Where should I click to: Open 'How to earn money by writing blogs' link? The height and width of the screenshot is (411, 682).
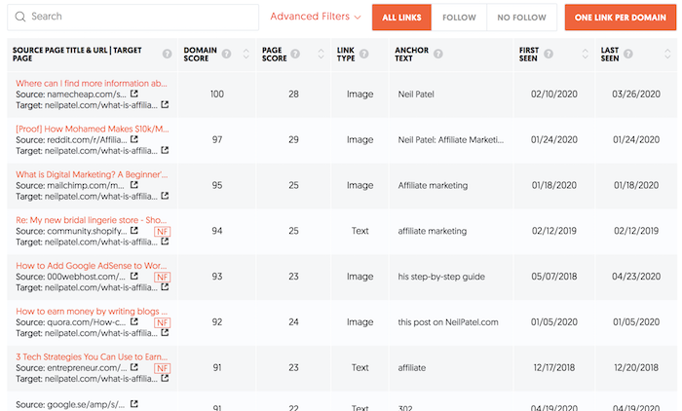coord(92,312)
